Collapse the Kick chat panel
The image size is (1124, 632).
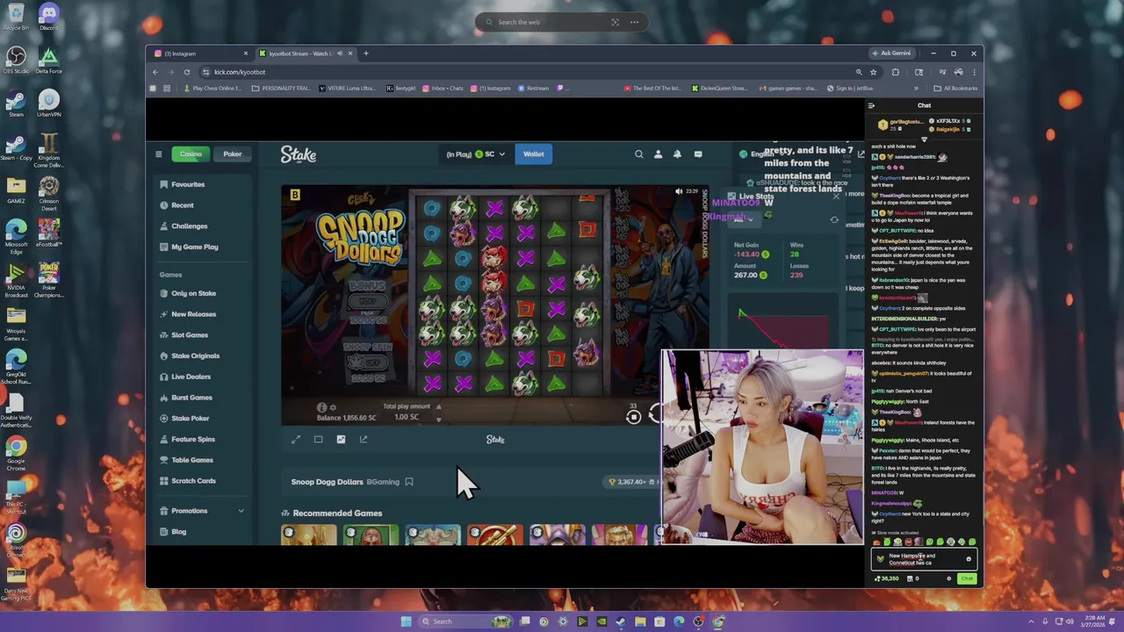coord(871,105)
